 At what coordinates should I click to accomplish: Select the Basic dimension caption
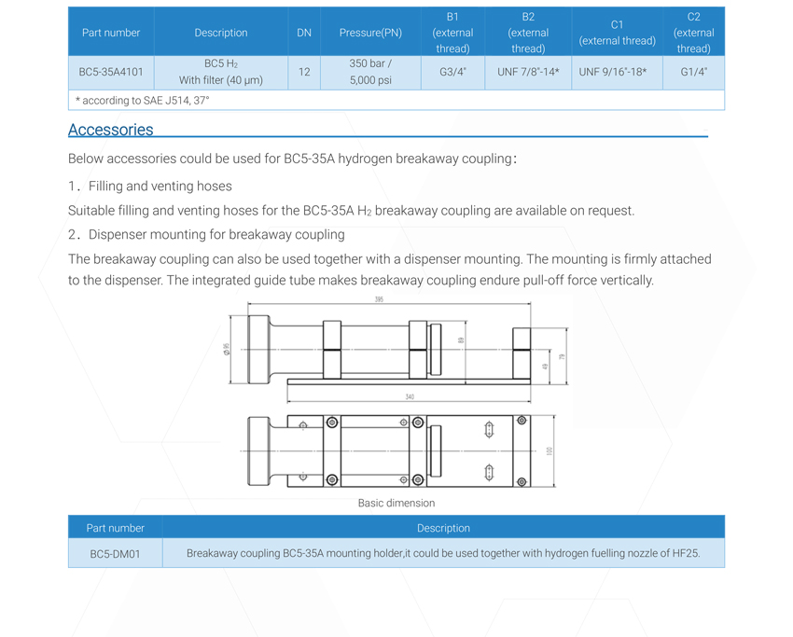point(396,503)
